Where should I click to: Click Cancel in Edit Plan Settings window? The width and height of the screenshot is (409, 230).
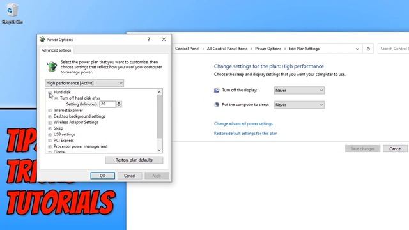click(x=395, y=149)
